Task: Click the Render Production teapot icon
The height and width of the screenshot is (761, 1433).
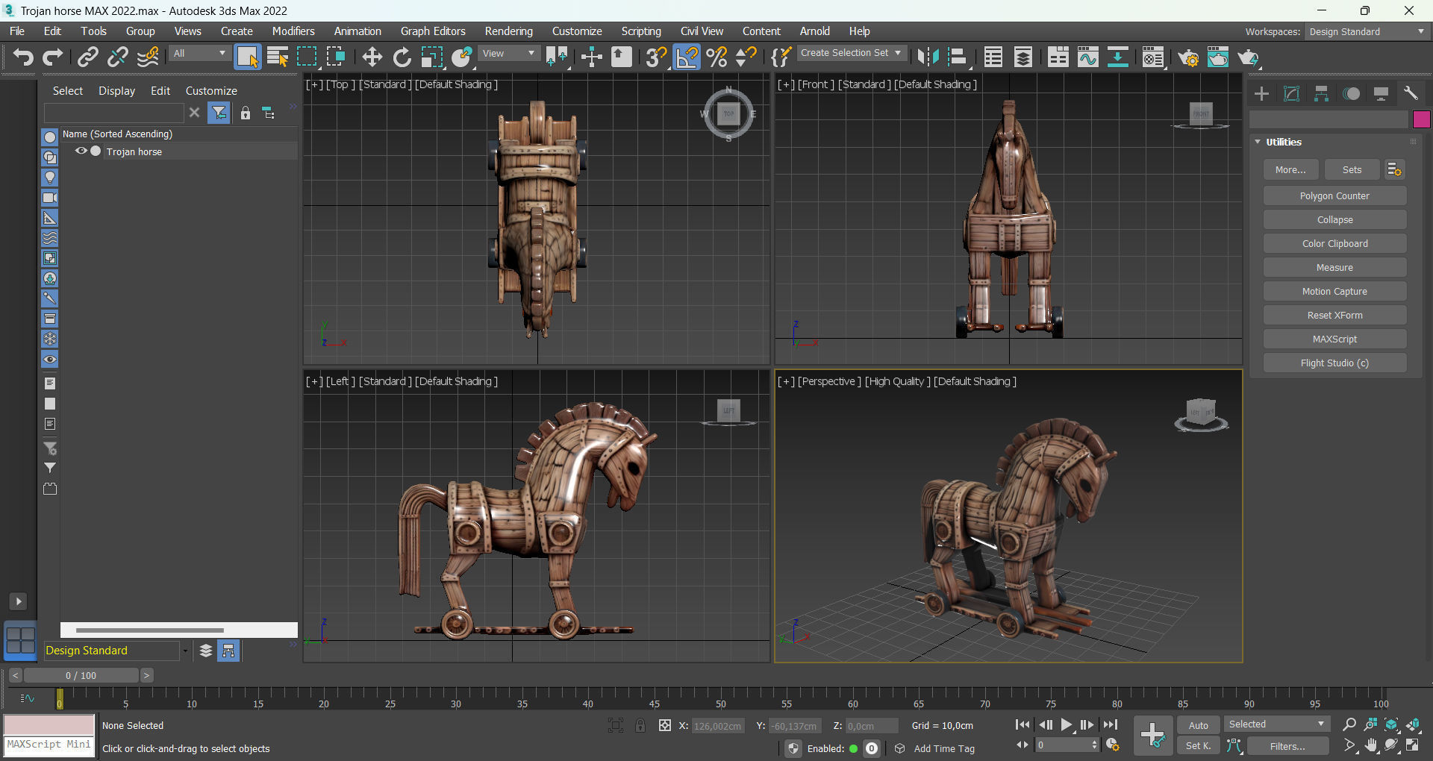Action: [x=1248, y=57]
